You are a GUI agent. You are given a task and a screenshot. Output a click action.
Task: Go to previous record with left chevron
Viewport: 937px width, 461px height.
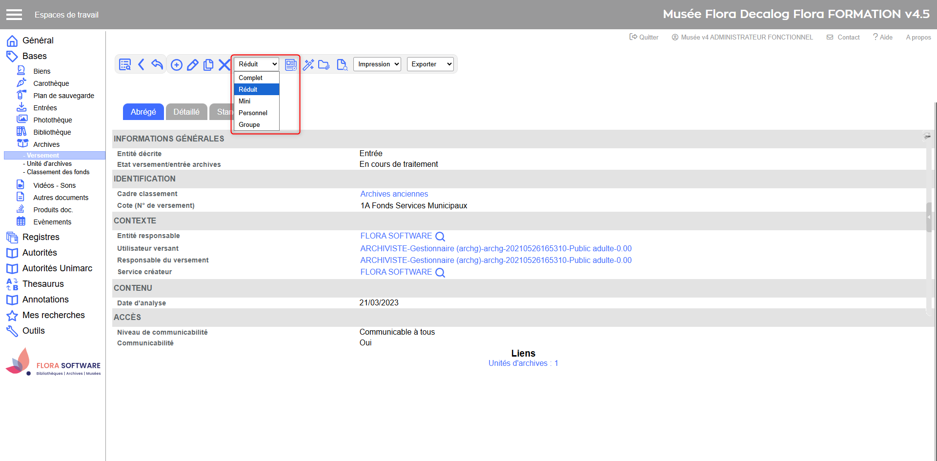point(142,64)
